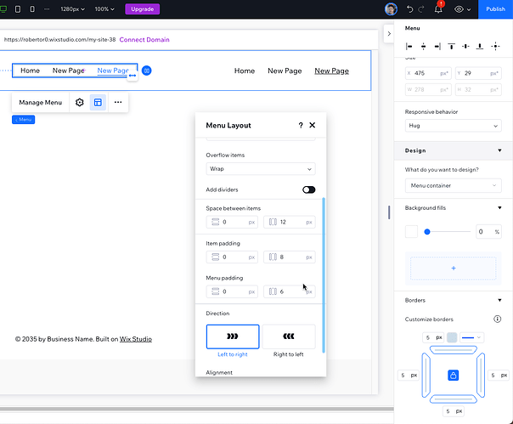Viewport: 513px width, 424px height.
Task: Edit the background opacity percent field
Action: coord(488,232)
